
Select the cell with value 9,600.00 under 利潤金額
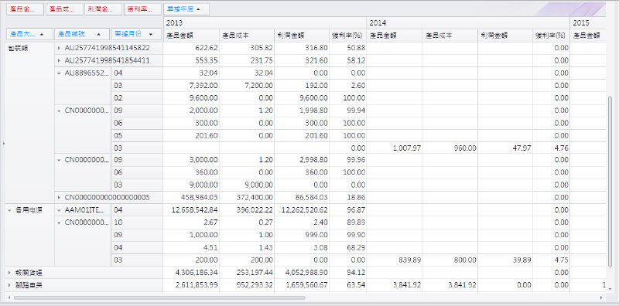pyautogui.click(x=302, y=98)
